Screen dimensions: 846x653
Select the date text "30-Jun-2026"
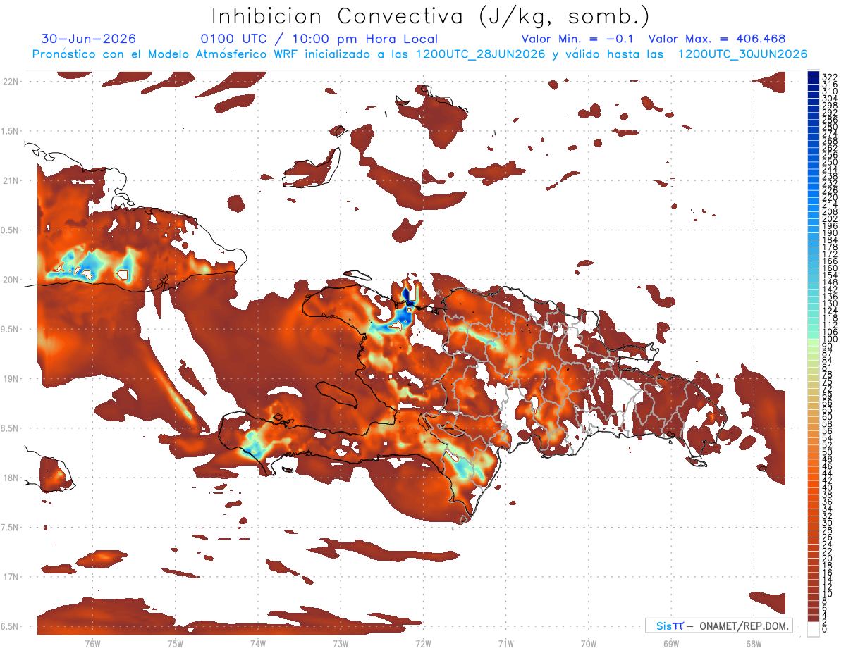(x=89, y=39)
